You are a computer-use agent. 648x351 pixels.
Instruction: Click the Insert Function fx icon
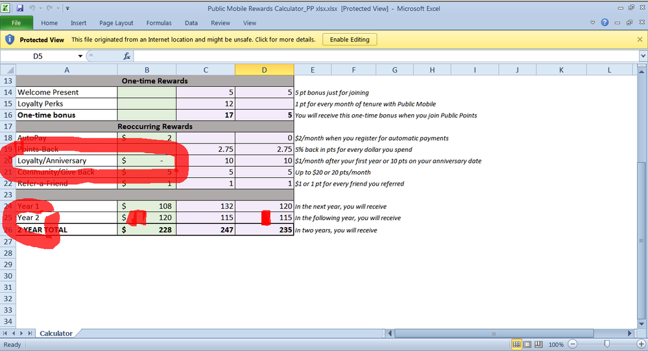point(127,56)
